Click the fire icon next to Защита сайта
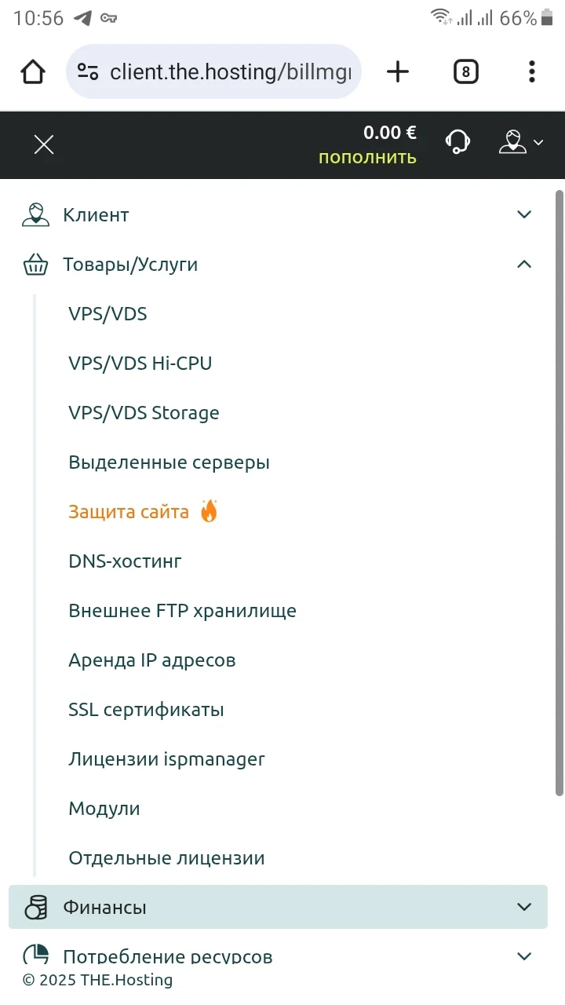 point(208,511)
